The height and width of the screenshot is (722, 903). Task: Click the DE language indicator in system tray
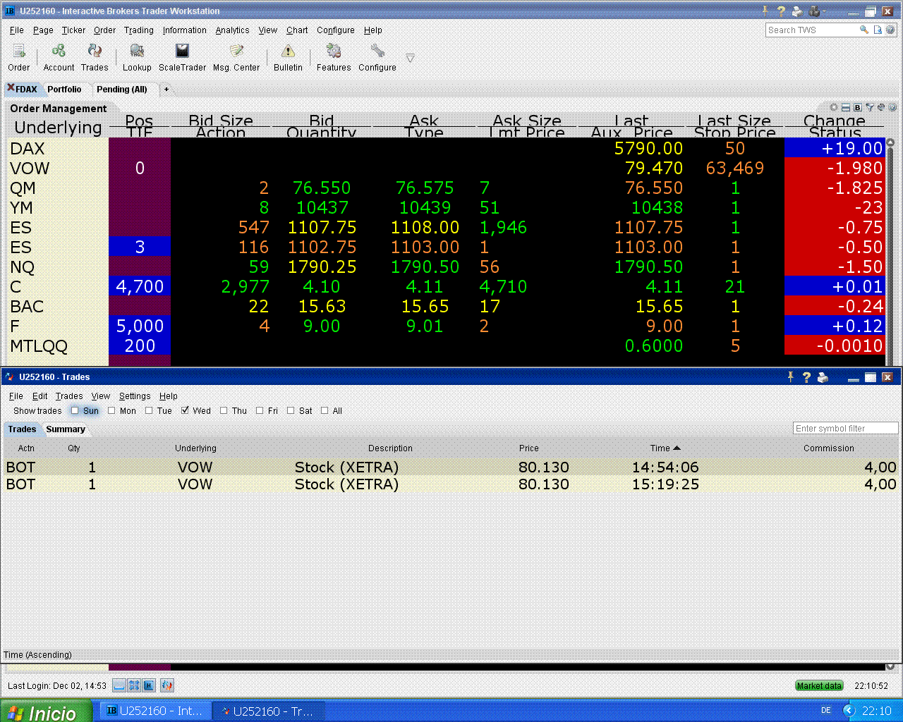pos(826,711)
